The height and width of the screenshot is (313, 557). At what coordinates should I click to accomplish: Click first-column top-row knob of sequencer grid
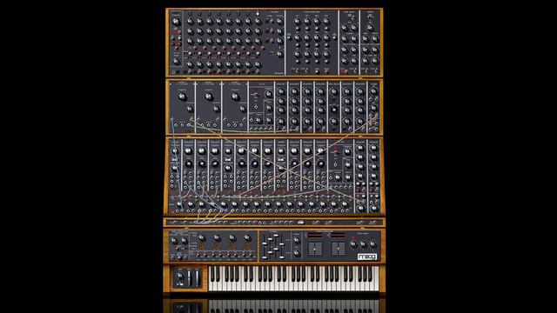point(190,21)
